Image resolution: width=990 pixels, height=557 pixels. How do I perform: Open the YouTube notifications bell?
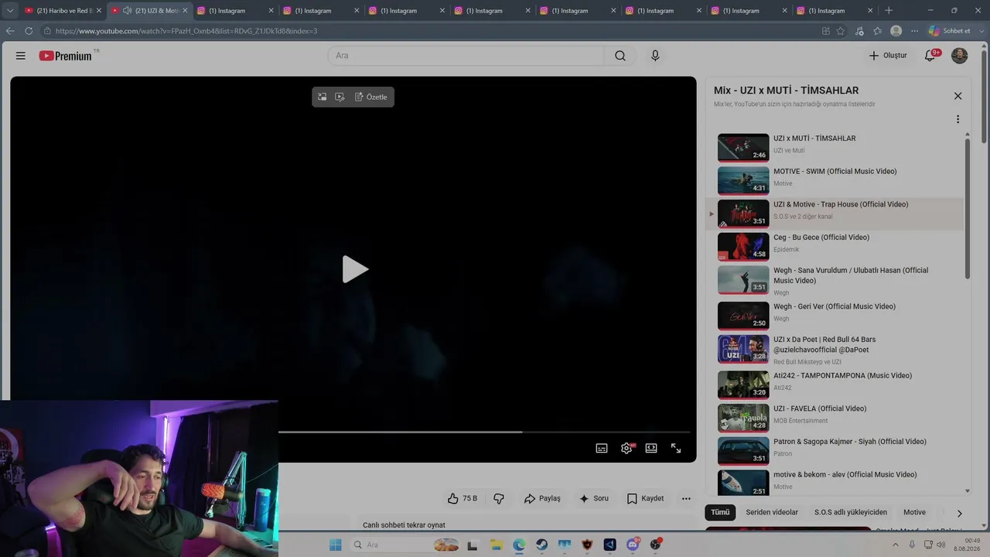pyautogui.click(x=930, y=56)
